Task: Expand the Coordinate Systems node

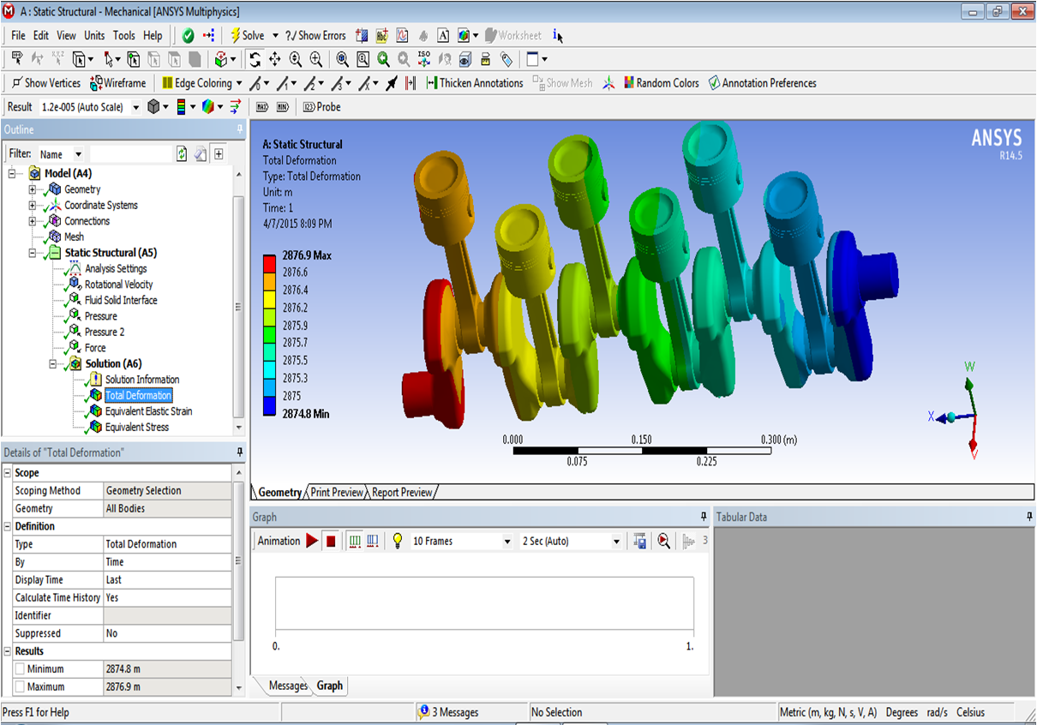Action: [x=33, y=206]
